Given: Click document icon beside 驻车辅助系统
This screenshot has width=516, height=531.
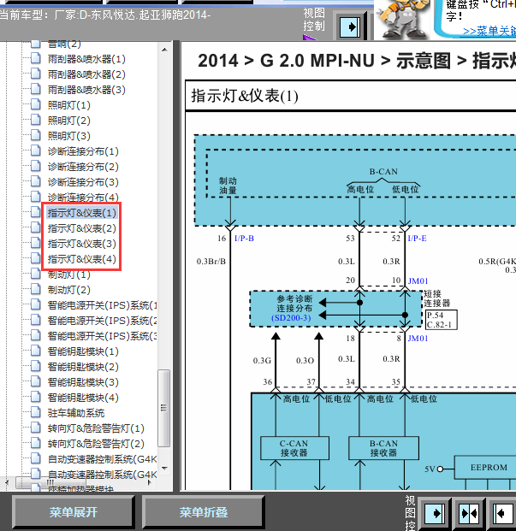Looking at the screenshot, I should [36, 413].
